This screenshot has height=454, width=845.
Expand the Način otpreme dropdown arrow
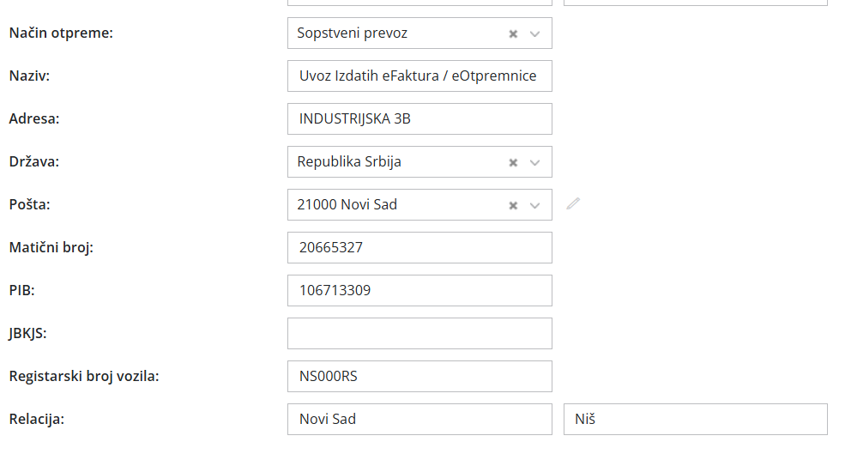pyautogui.click(x=535, y=33)
